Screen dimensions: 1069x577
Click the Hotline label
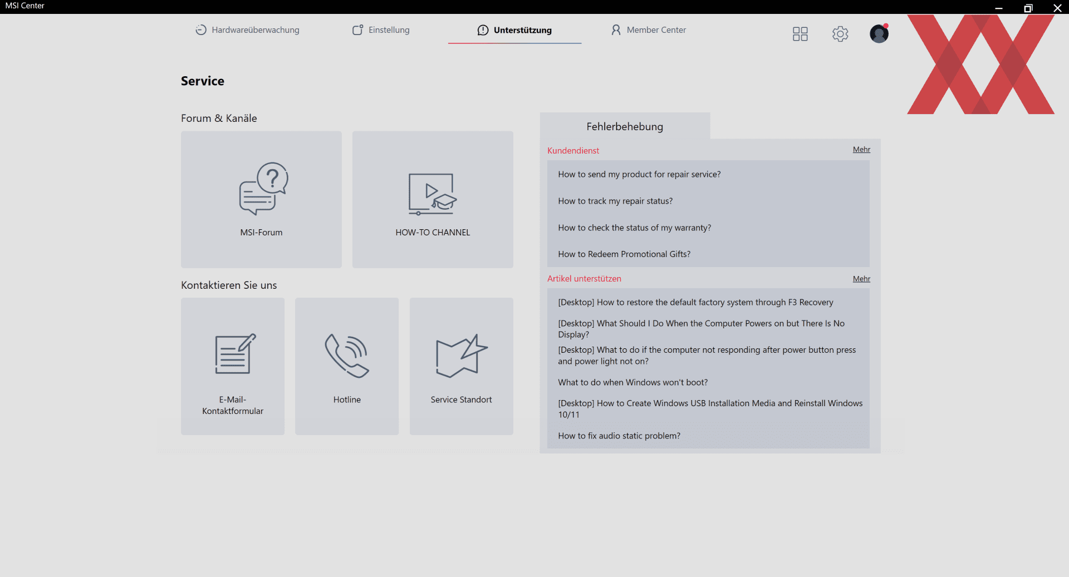(x=347, y=400)
